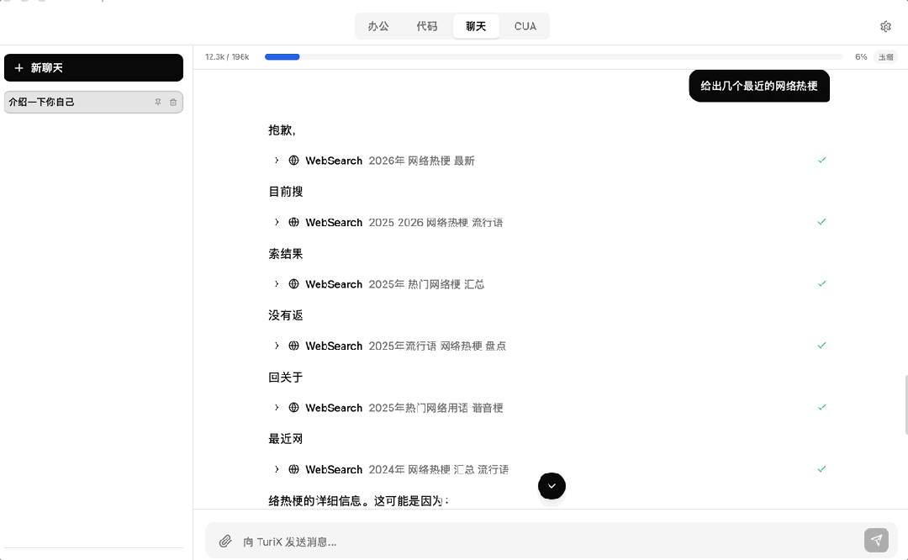Expand the WebSearch for 2024年 网络热梗 流行语
908x560 pixels.
tap(277, 469)
